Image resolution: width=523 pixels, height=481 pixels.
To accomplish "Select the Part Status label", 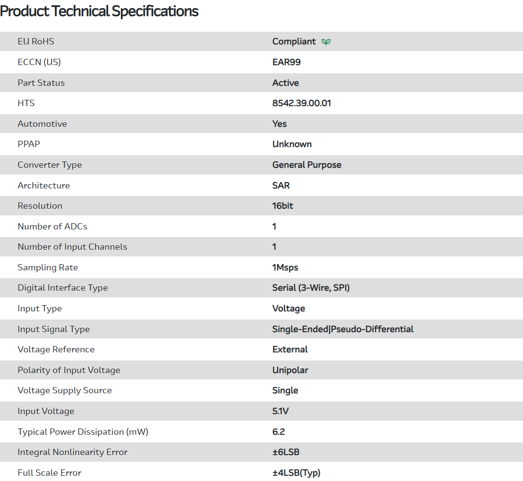I will tap(41, 83).
